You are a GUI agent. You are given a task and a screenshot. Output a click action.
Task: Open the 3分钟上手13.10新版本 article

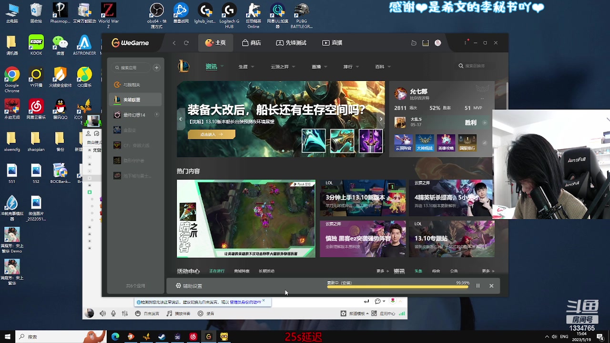click(x=363, y=198)
